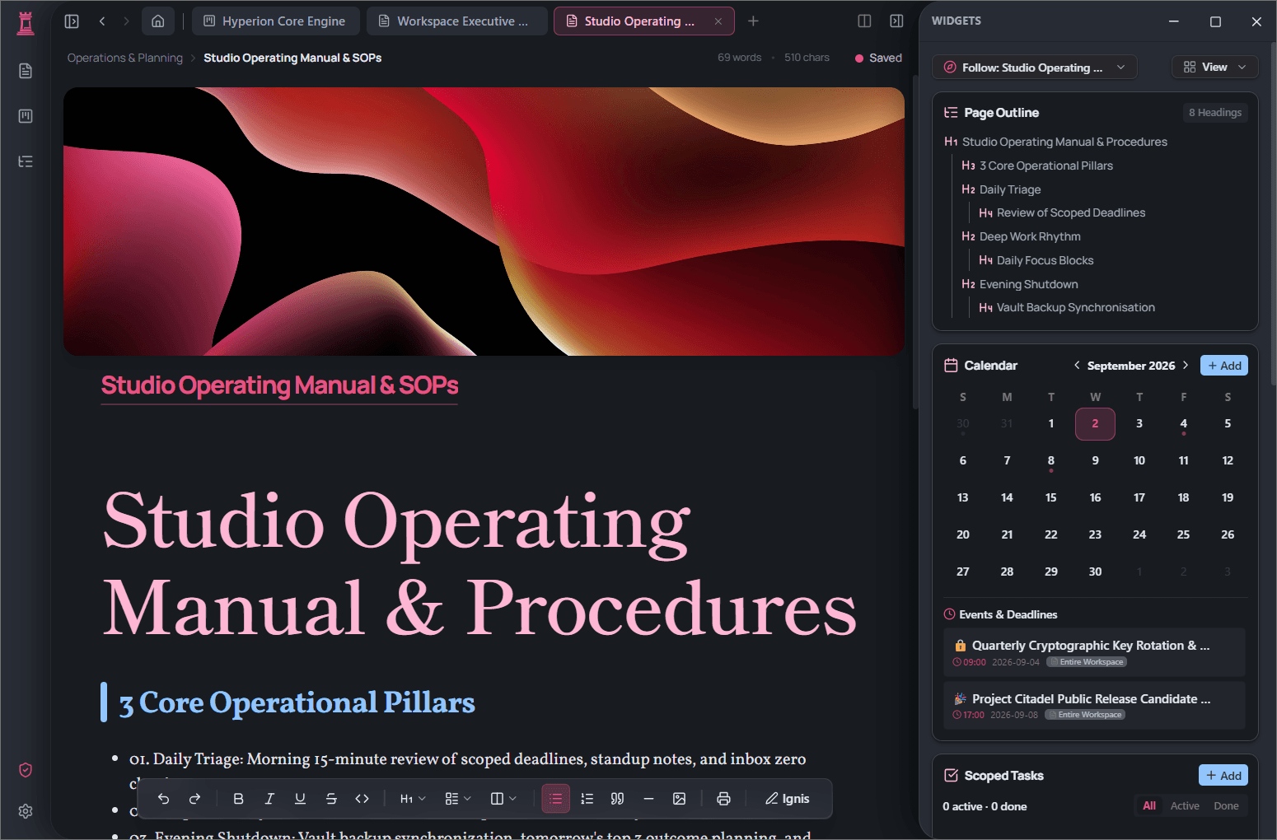
Task: Print the document
Action: 723,799
